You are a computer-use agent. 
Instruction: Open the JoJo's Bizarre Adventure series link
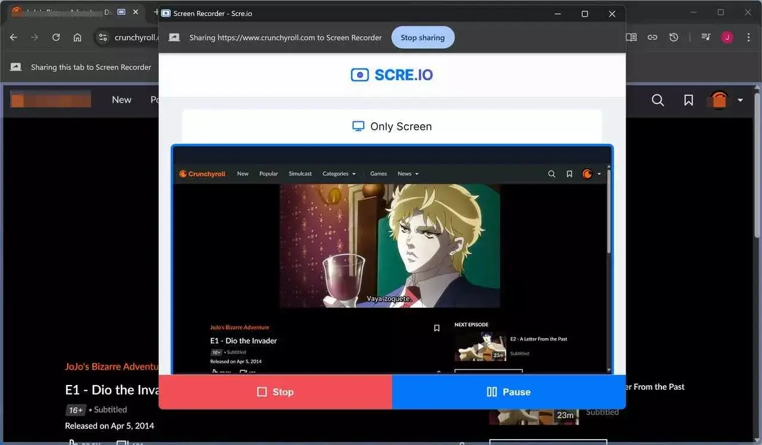pos(112,367)
